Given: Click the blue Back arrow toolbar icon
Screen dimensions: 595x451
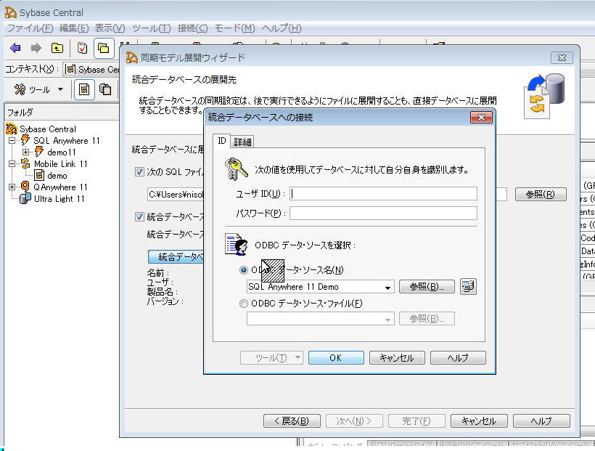Looking at the screenshot, I should (15, 49).
